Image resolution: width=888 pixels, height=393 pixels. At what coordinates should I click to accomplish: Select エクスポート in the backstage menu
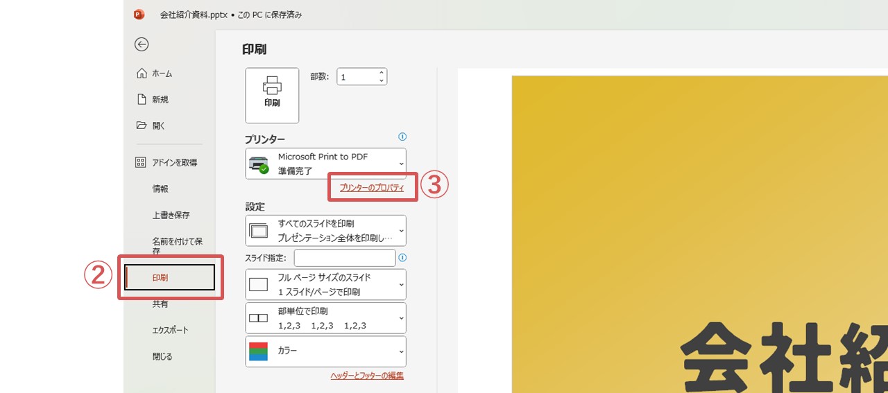click(170, 330)
